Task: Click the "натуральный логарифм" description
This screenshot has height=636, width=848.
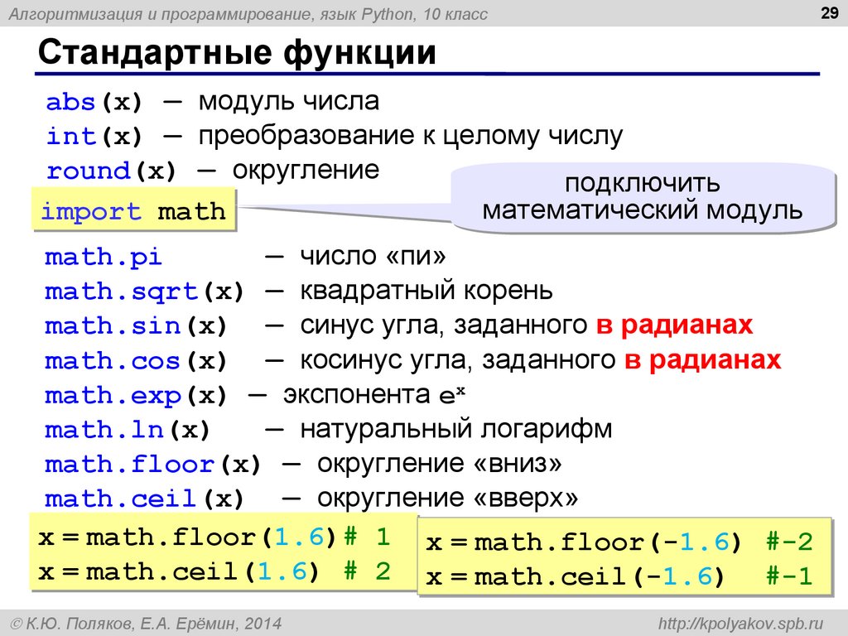Action: [456, 430]
